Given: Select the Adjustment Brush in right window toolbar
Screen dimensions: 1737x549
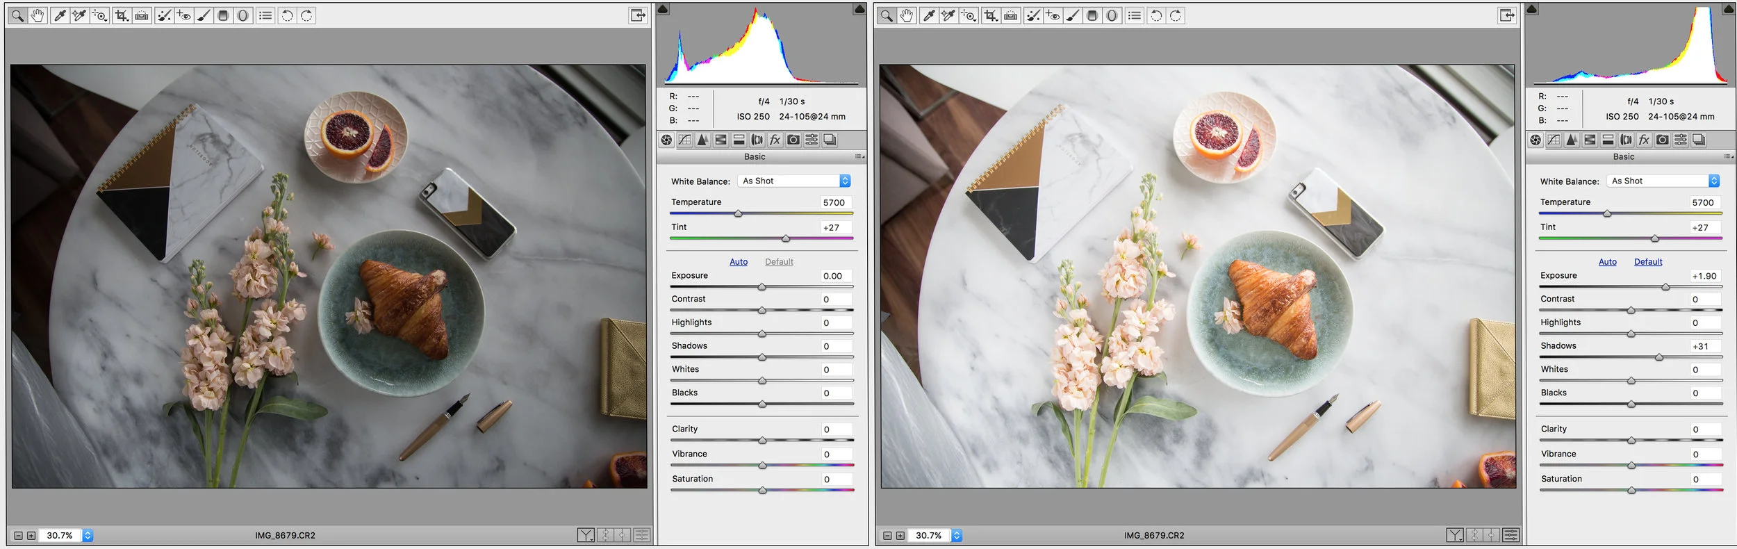Looking at the screenshot, I should (1072, 15).
